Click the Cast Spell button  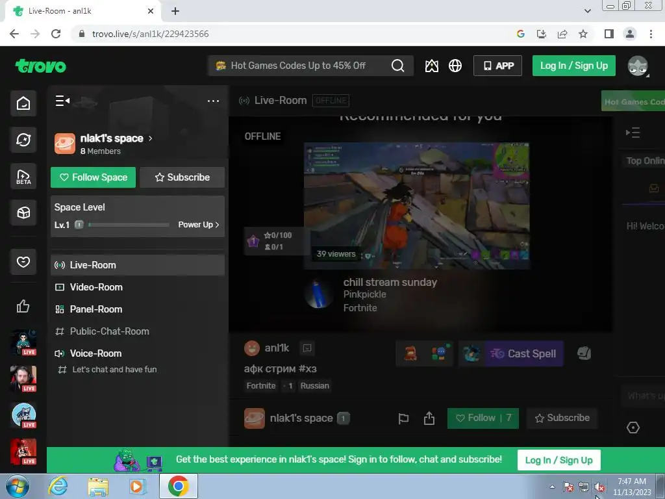point(523,353)
